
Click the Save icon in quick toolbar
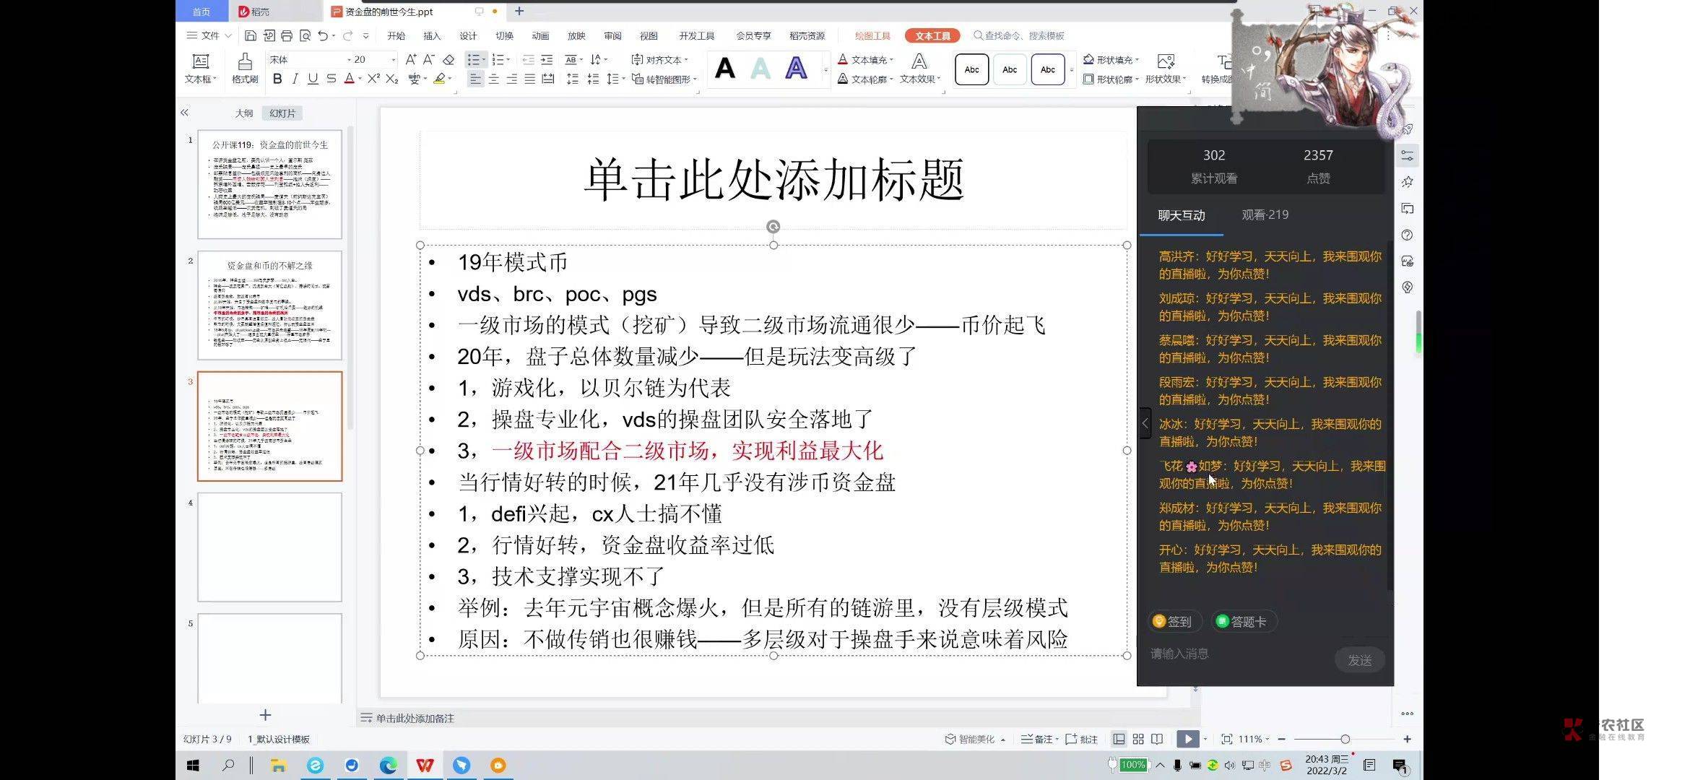tap(251, 35)
